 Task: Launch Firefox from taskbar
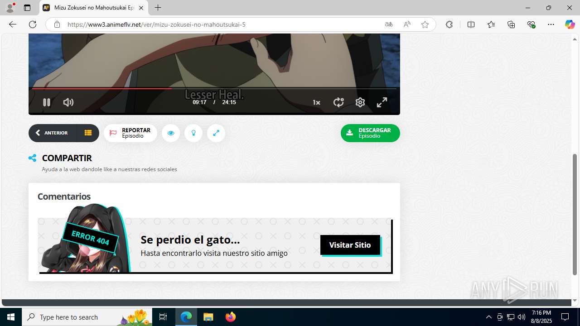231,317
